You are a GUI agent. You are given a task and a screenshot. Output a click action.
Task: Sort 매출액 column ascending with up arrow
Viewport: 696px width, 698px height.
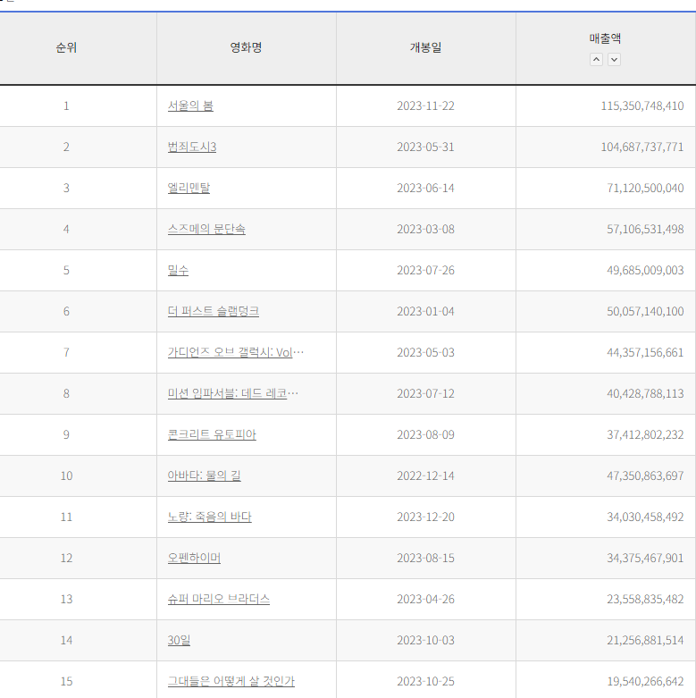597,60
